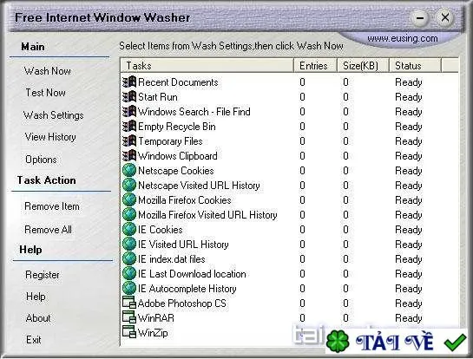This screenshot has width=473, height=359.
Task: Click the Netscape Cookies globe icon
Action: point(129,170)
